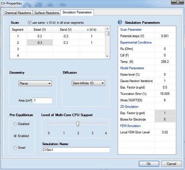Click the Temp. (K) value 298.2
This screenshot has height=170, width=185.
click(x=165, y=61)
